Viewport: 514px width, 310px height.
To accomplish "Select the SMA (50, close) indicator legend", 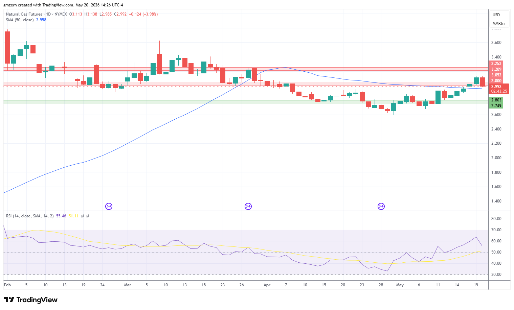I will click(x=20, y=20).
